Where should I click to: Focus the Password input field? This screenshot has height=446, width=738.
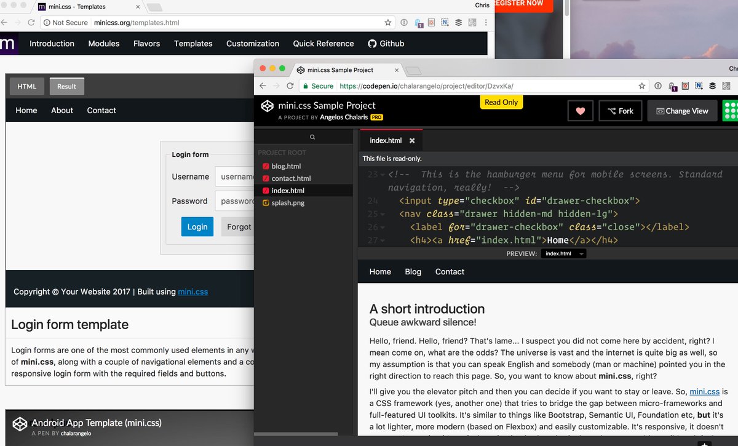[x=234, y=201]
